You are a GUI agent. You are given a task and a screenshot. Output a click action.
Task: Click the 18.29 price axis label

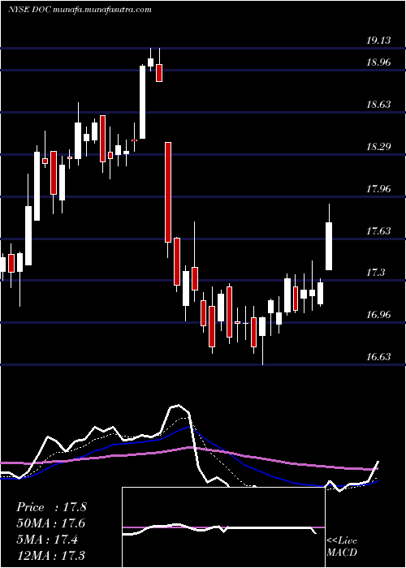tap(378, 147)
